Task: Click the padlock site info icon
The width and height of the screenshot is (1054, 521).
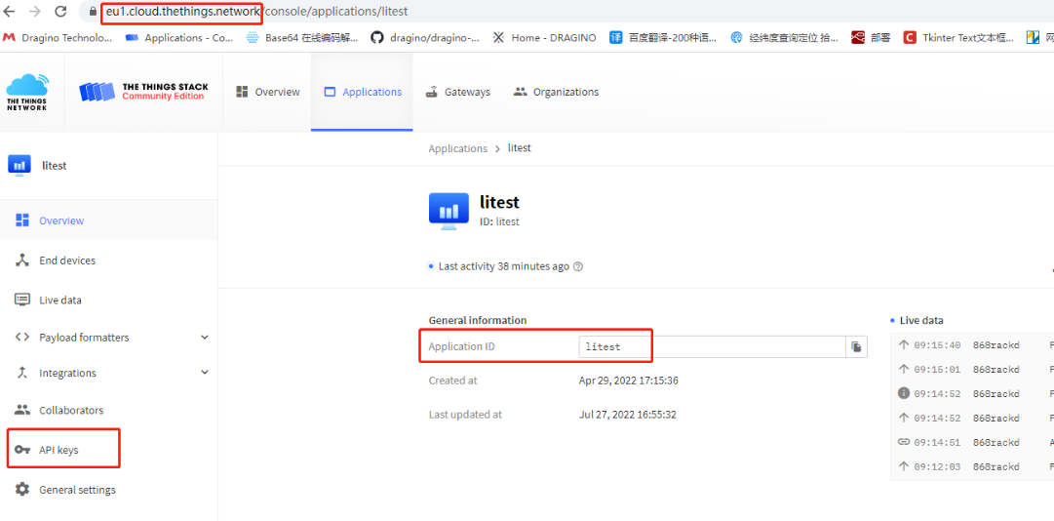Action: click(x=93, y=12)
